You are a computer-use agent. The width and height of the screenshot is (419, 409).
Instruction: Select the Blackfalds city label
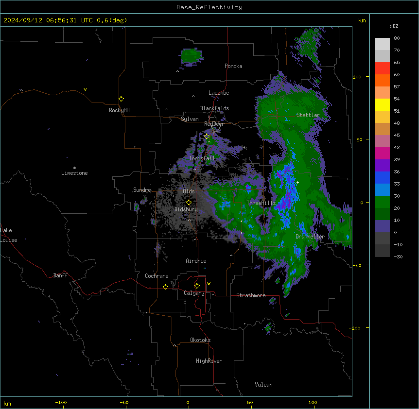click(214, 108)
